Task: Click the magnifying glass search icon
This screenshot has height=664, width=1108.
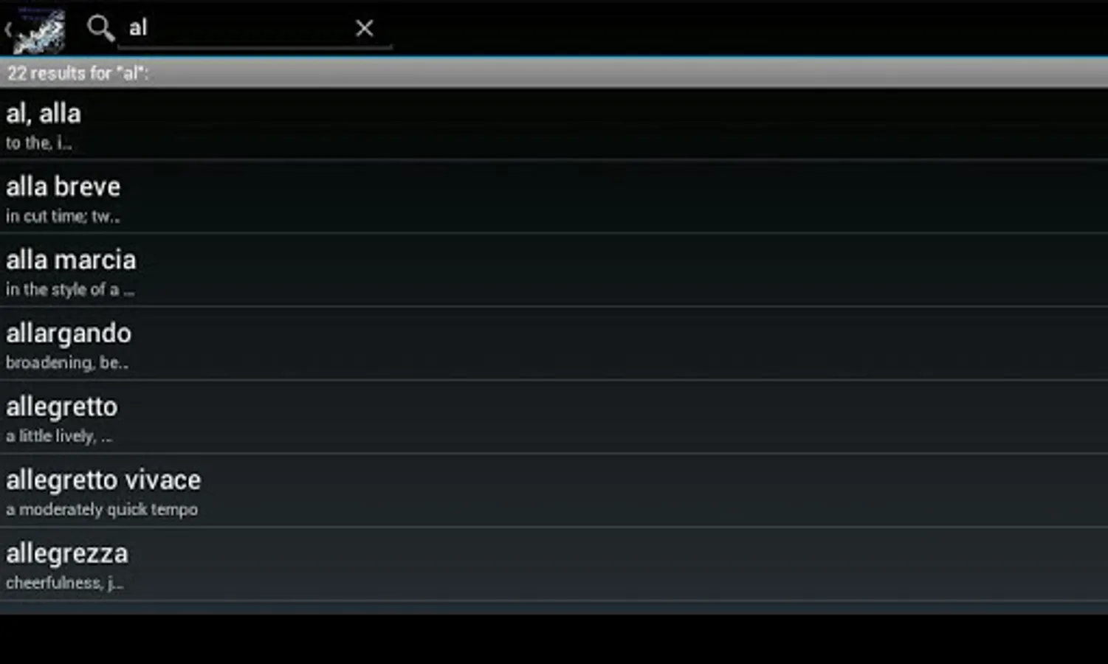Action: coord(100,28)
